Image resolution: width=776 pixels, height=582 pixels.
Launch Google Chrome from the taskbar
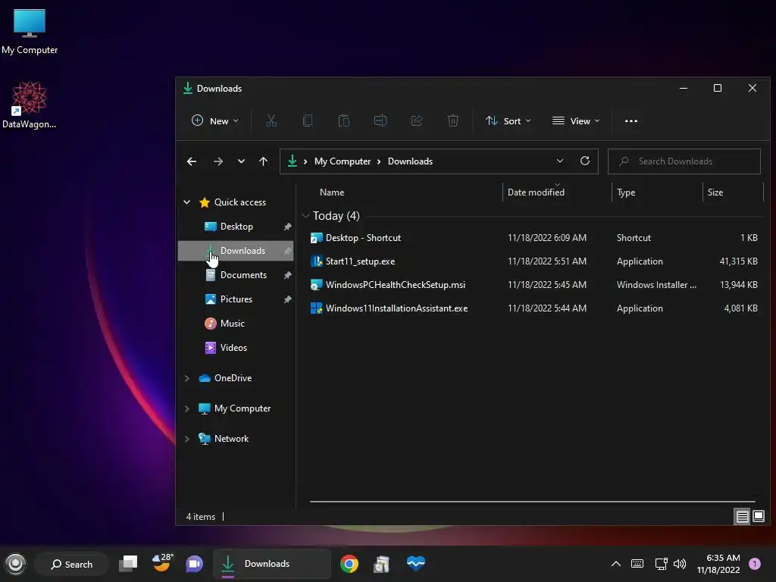(x=349, y=564)
